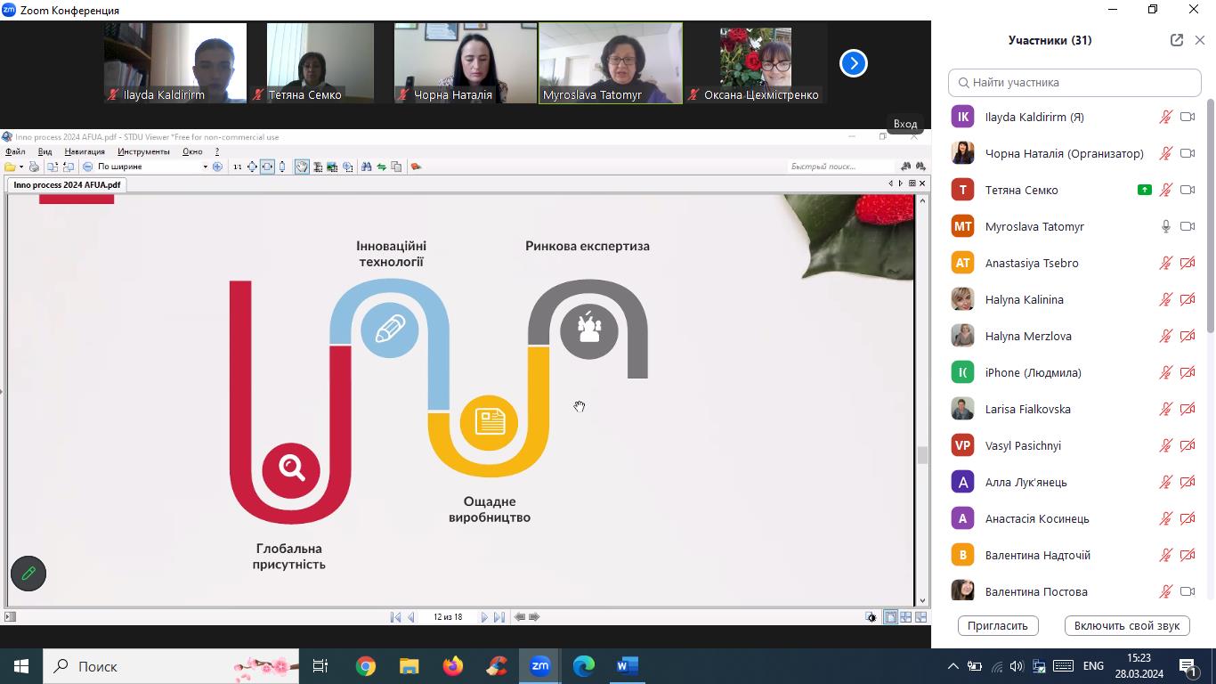Click the Пригласить button
The width and height of the screenshot is (1216, 684).
[998, 625]
